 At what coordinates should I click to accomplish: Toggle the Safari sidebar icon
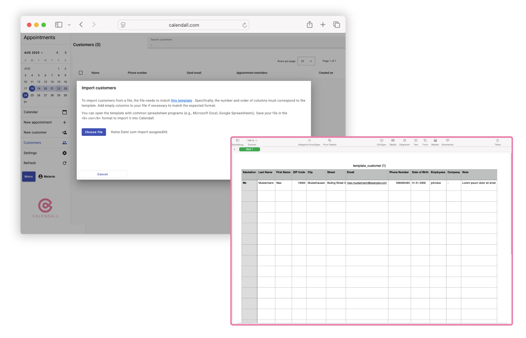(59, 24)
